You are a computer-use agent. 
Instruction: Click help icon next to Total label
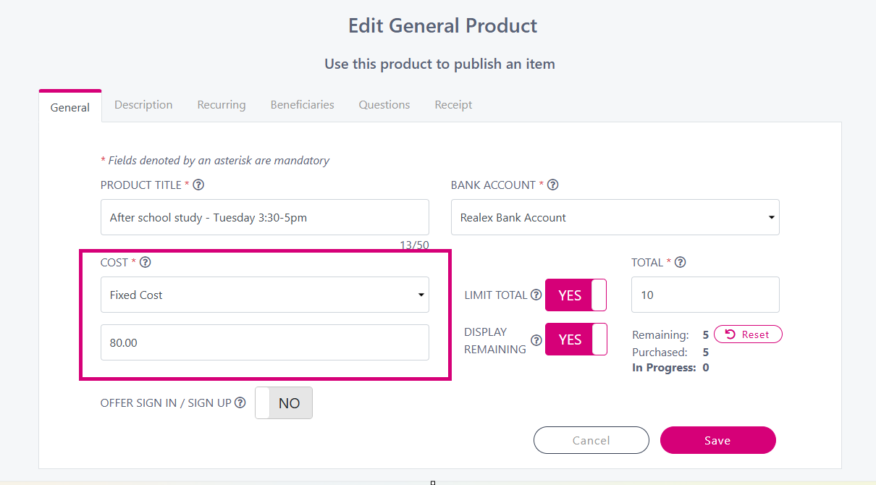click(x=680, y=262)
